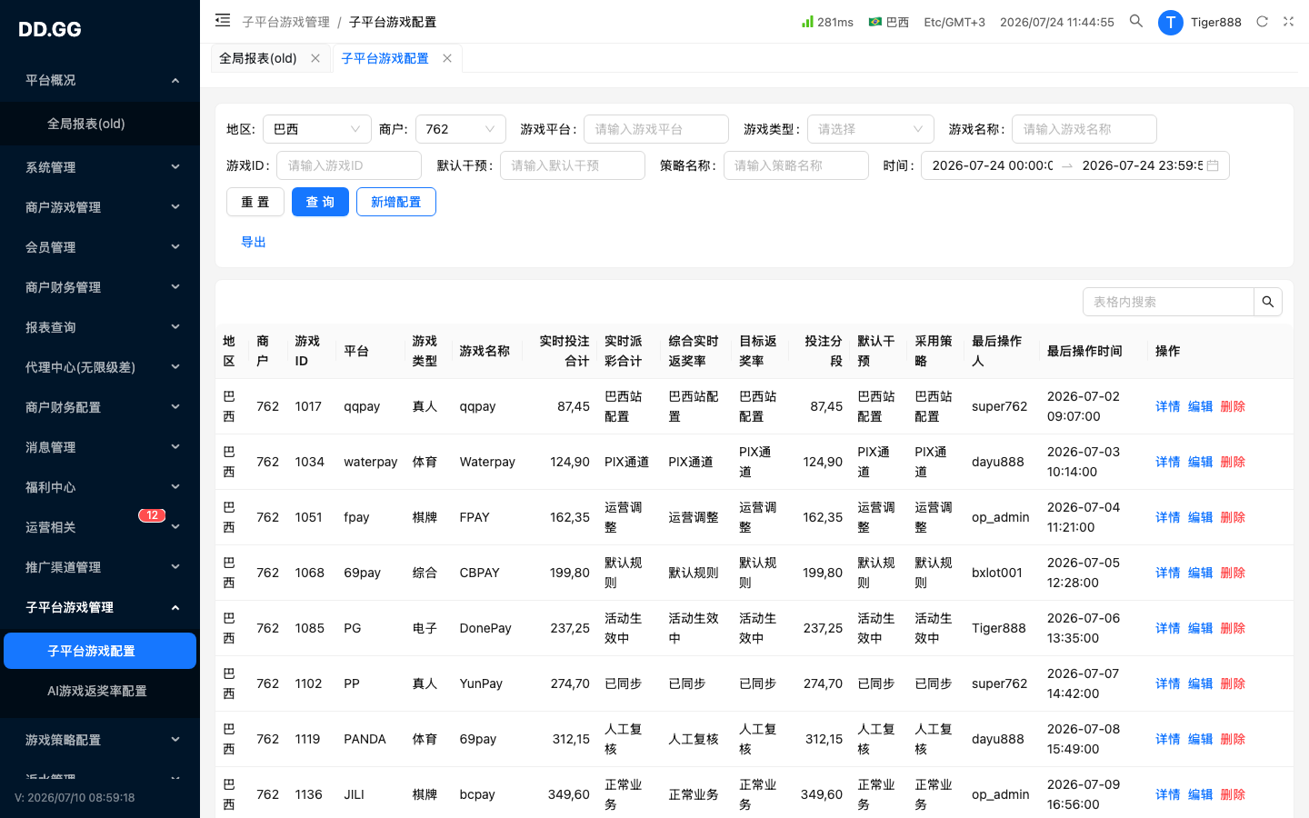Expand the 消息管理 menu
This screenshot has height=818, width=1309.
point(100,447)
